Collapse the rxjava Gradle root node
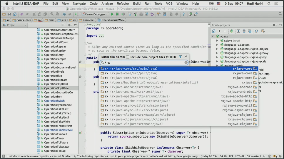This screenshot has width=284, height=159. coord(213,36)
